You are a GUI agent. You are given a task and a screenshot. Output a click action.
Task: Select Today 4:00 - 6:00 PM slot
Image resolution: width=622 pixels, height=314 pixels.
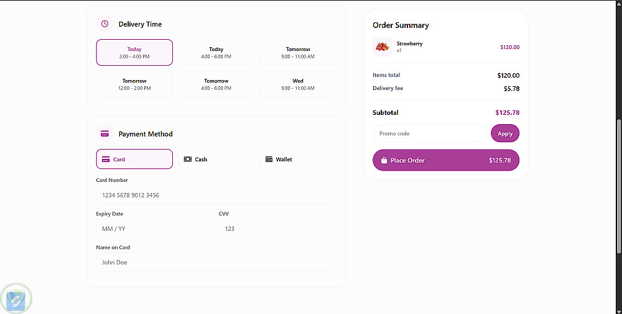click(x=216, y=53)
